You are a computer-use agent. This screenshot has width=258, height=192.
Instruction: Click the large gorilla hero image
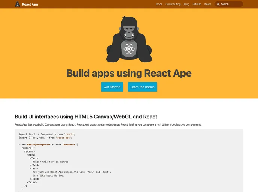click(129, 39)
